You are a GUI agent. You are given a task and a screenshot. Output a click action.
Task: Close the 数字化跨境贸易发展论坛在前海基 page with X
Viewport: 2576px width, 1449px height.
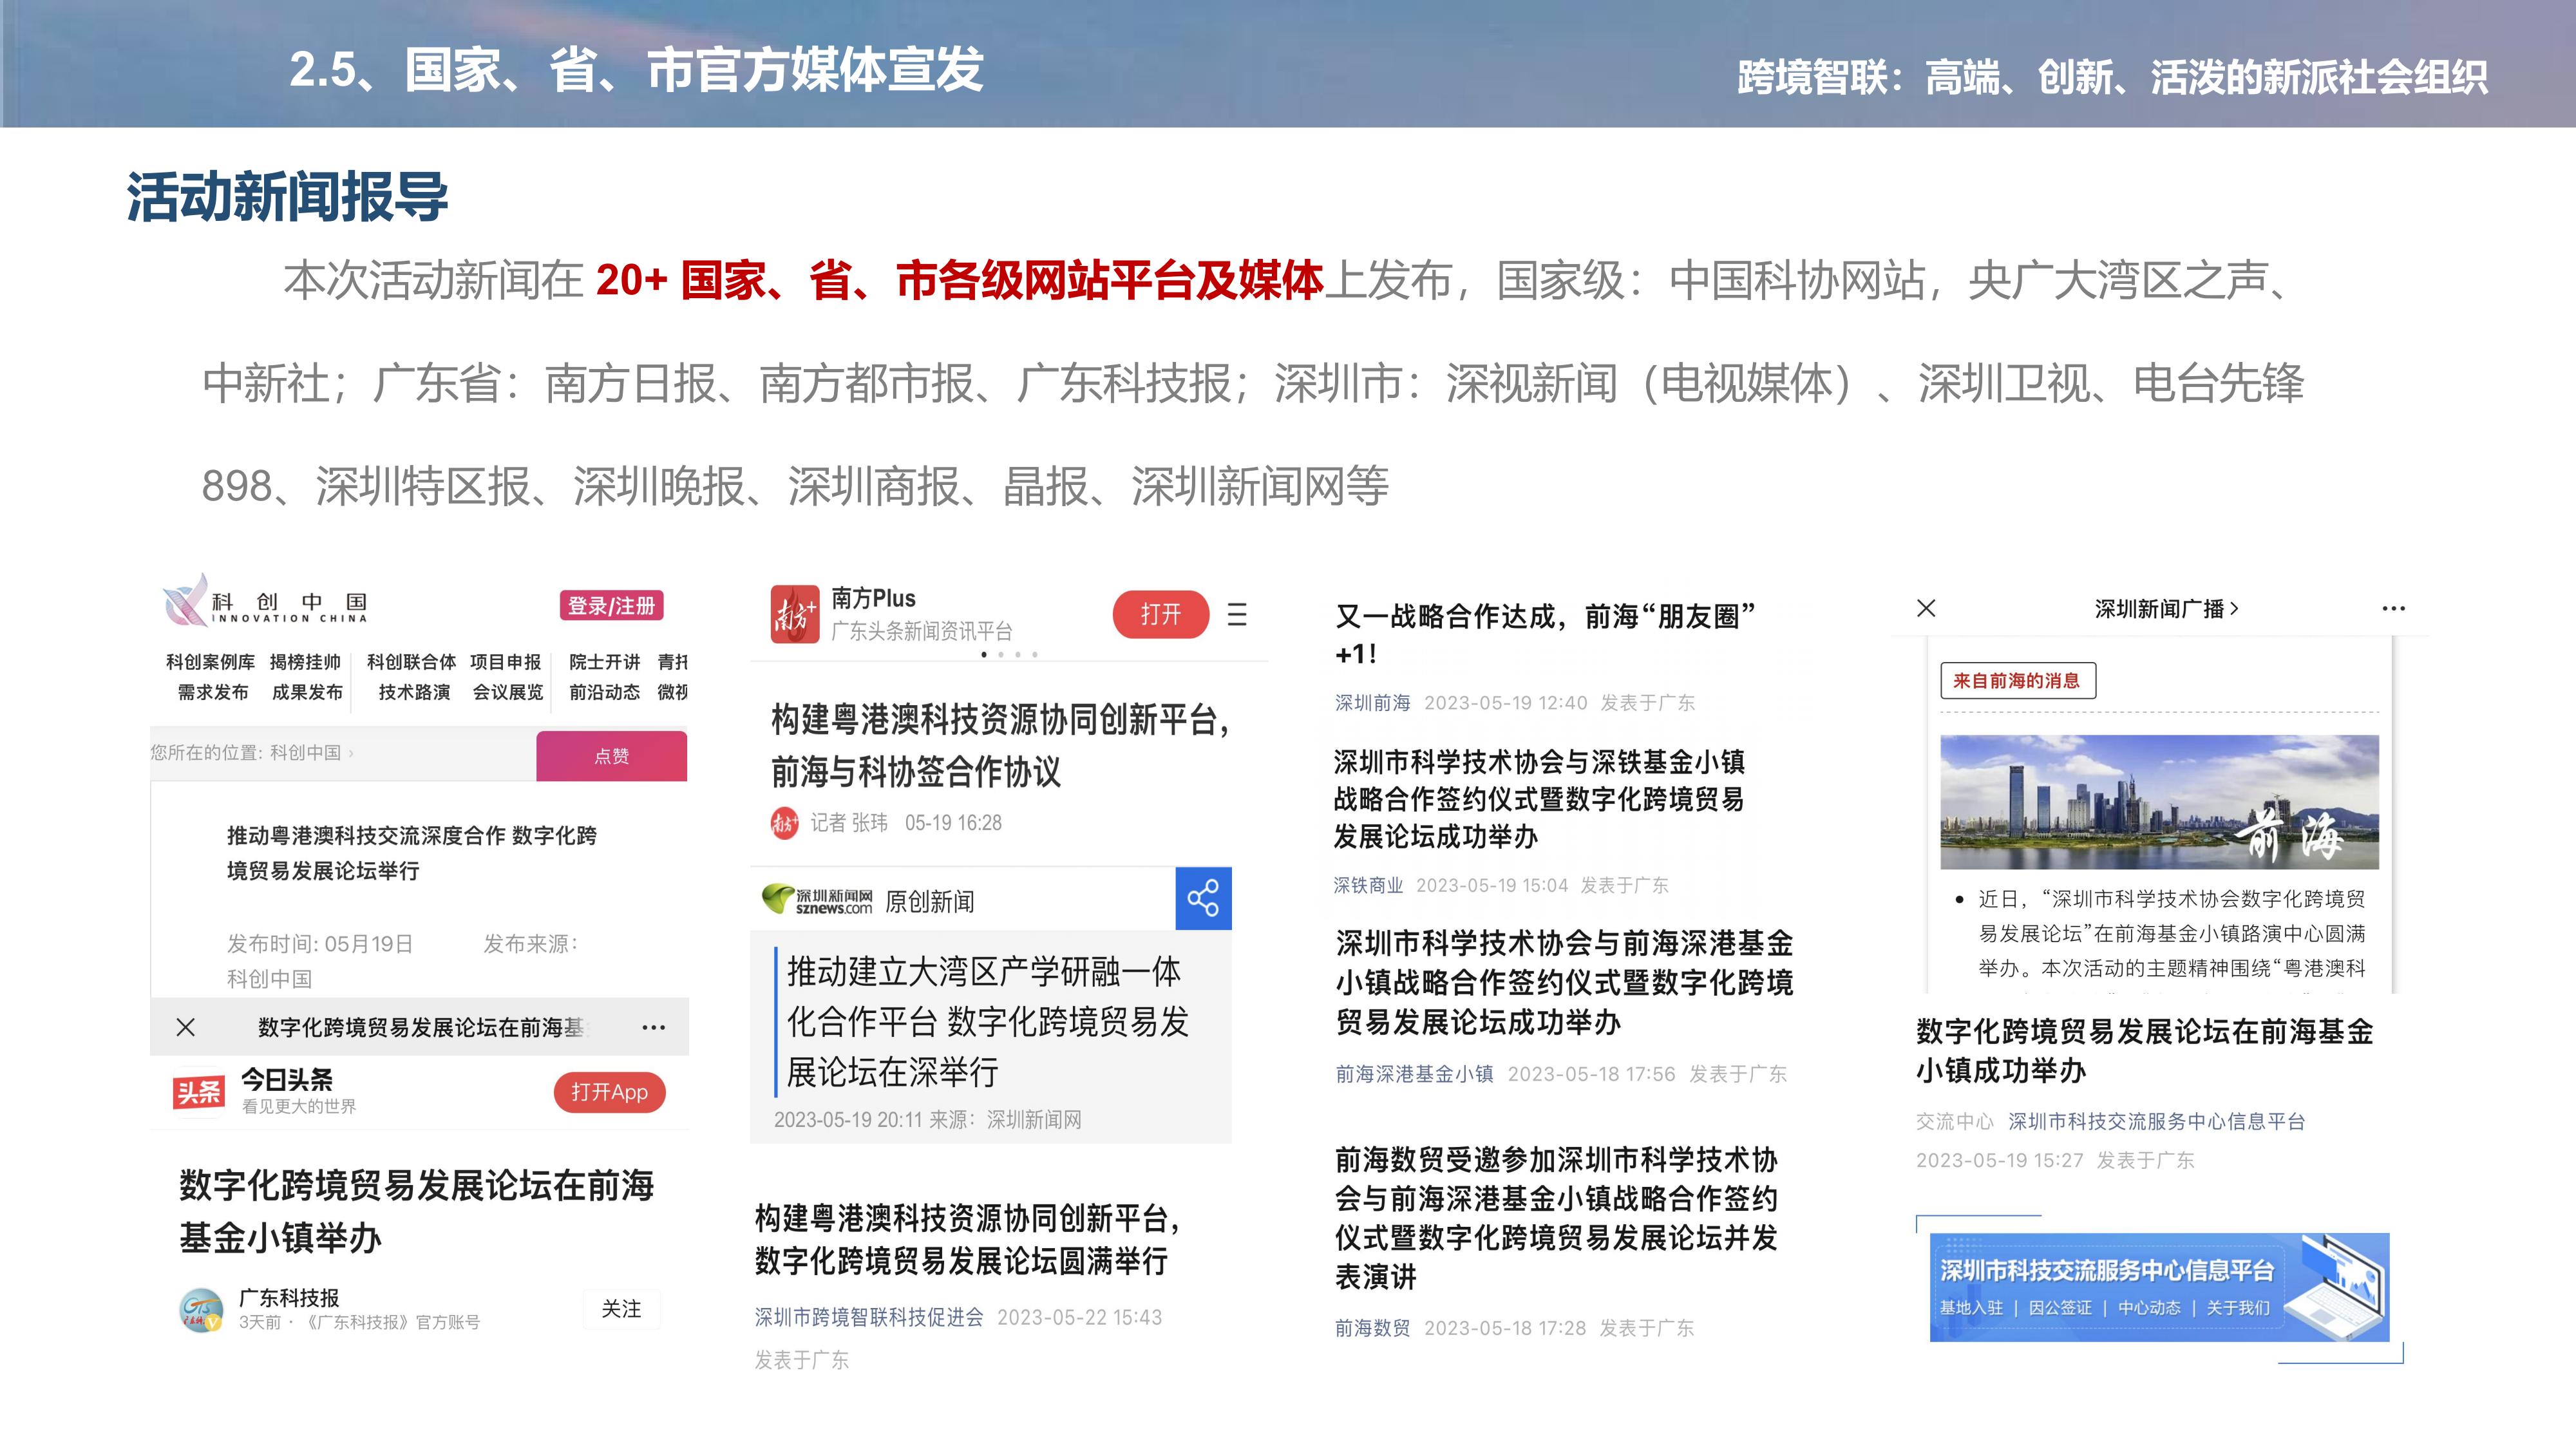tap(185, 1027)
